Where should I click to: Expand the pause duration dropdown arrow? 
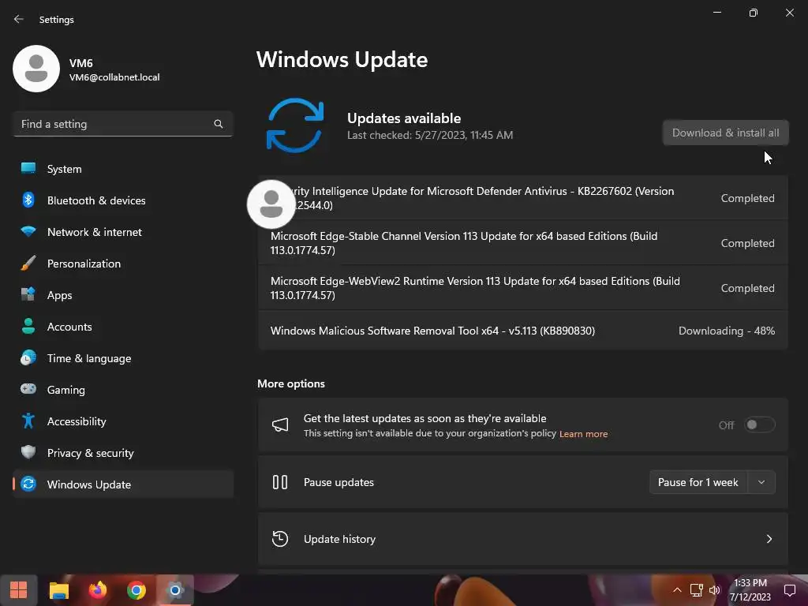point(761,482)
